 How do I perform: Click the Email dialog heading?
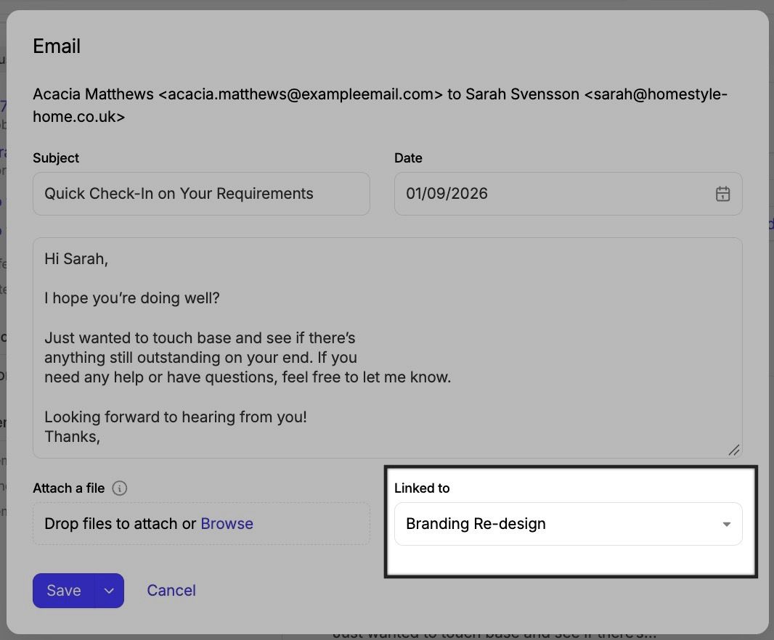click(x=57, y=46)
